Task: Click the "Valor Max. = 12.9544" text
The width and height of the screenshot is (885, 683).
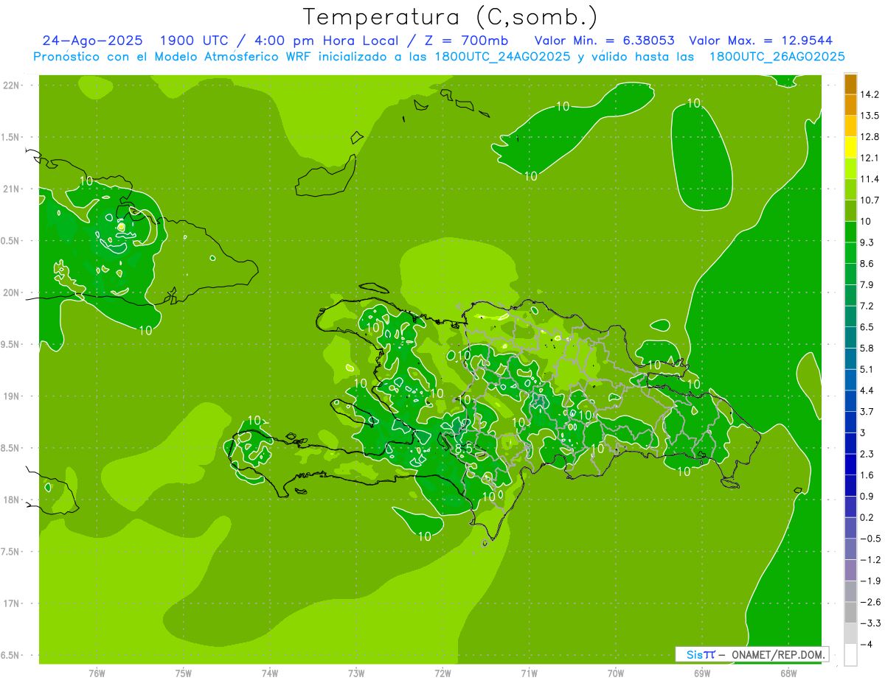Action: 760,41
